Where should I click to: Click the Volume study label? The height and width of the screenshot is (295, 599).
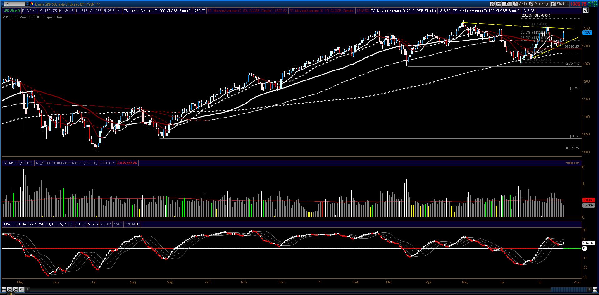point(10,163)
